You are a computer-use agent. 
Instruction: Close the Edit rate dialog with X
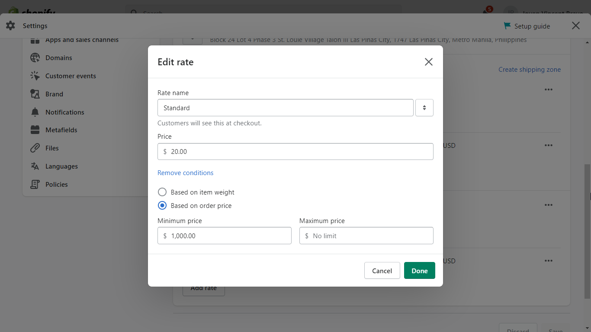click(428, 62)
